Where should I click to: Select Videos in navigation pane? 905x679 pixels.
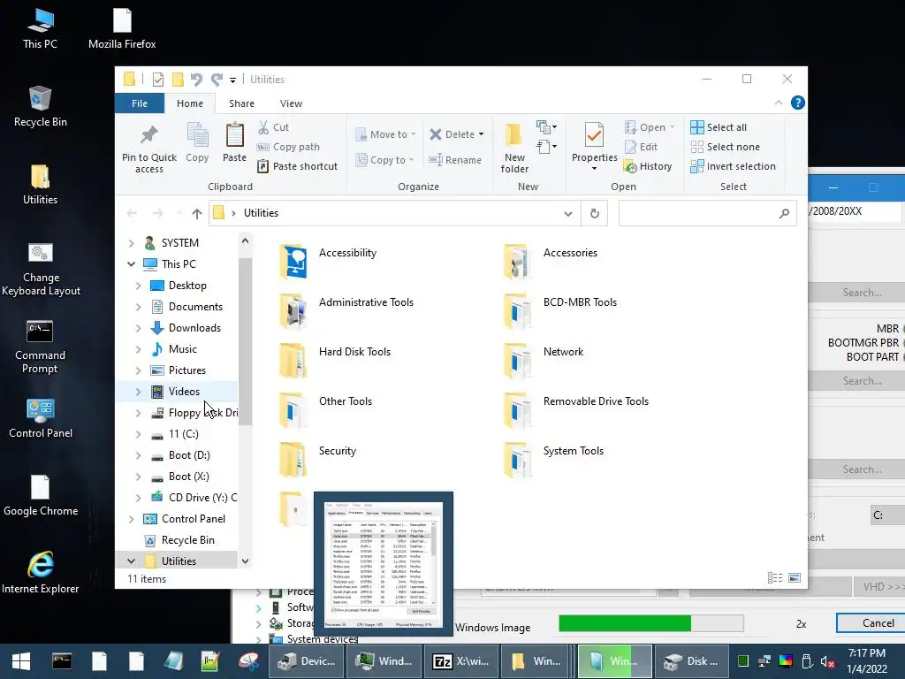click(x=184, y=392)
